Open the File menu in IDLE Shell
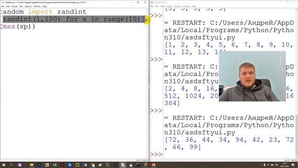This screenshot has width=298, height=168. click(152, 6)
